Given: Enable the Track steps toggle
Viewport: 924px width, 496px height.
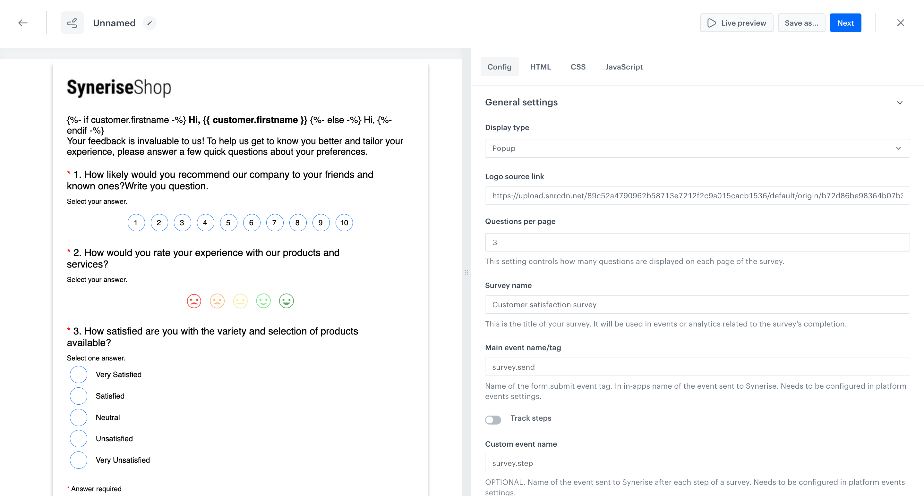Looking at the screenshot, I should [493, 420].
